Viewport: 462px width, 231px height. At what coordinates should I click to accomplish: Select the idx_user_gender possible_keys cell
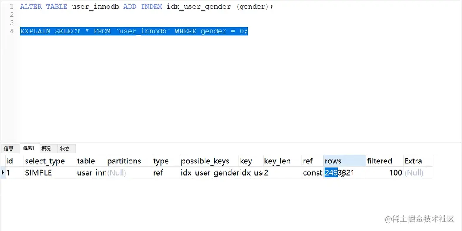[x=209, y=173]
